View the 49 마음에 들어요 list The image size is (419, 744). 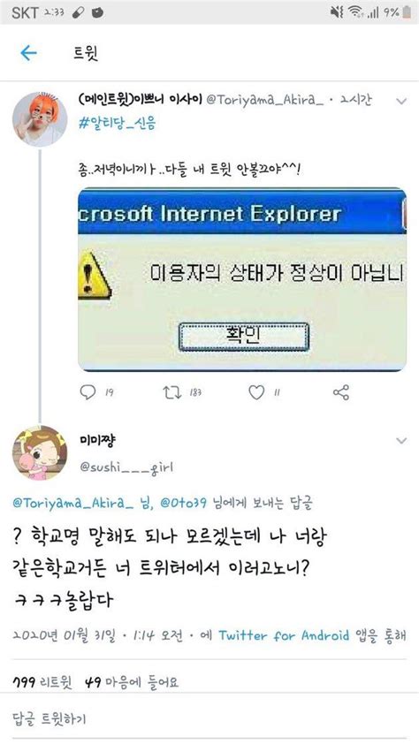132,683
